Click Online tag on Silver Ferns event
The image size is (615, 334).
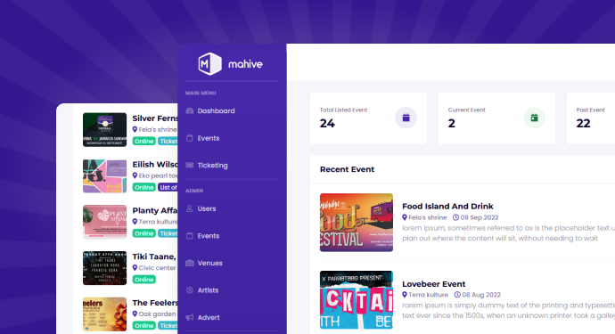[143, 141]
